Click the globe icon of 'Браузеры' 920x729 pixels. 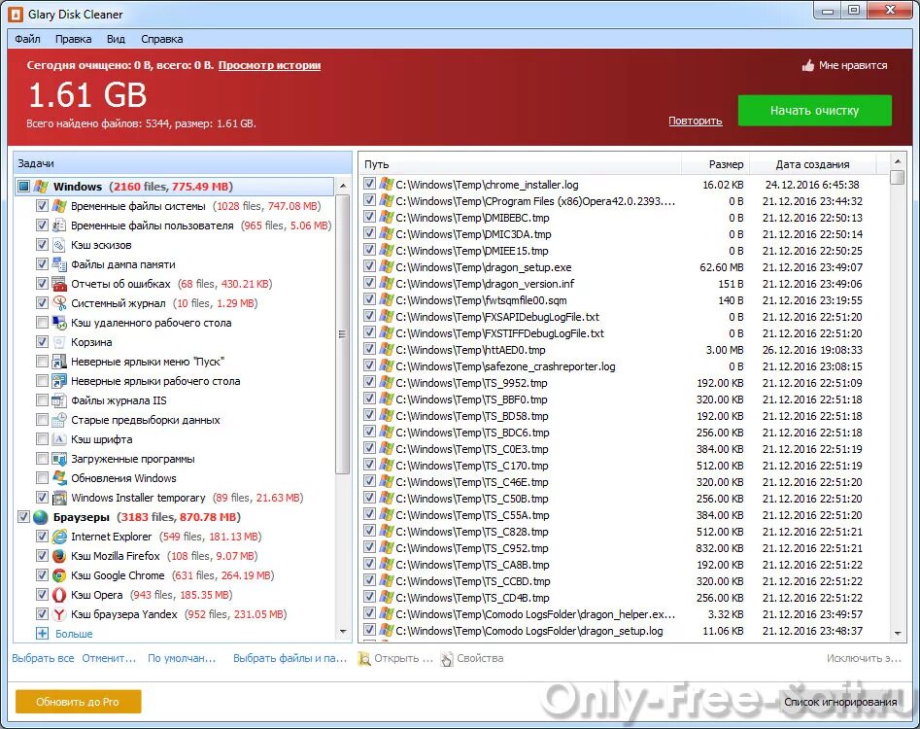tap(41, 517)
